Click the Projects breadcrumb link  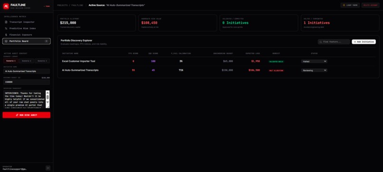[x=63, y=5]
